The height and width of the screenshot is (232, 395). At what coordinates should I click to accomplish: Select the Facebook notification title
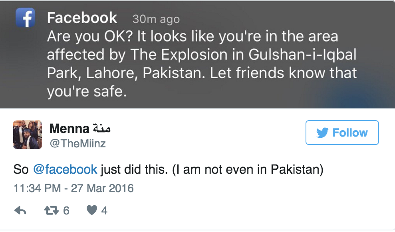click(x=82, y=18)
